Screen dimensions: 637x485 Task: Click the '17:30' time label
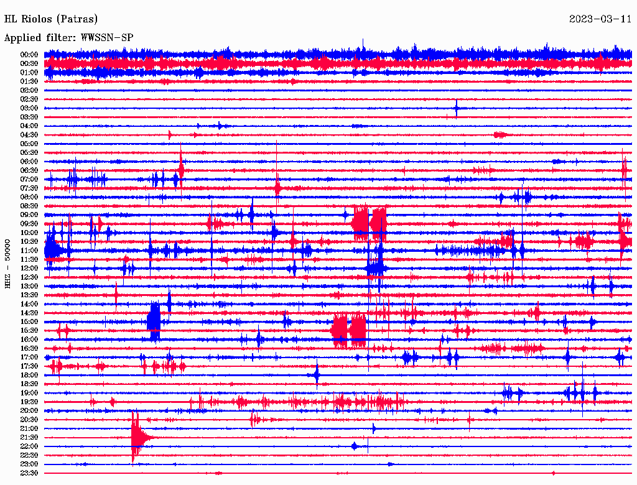pos(29,366)
